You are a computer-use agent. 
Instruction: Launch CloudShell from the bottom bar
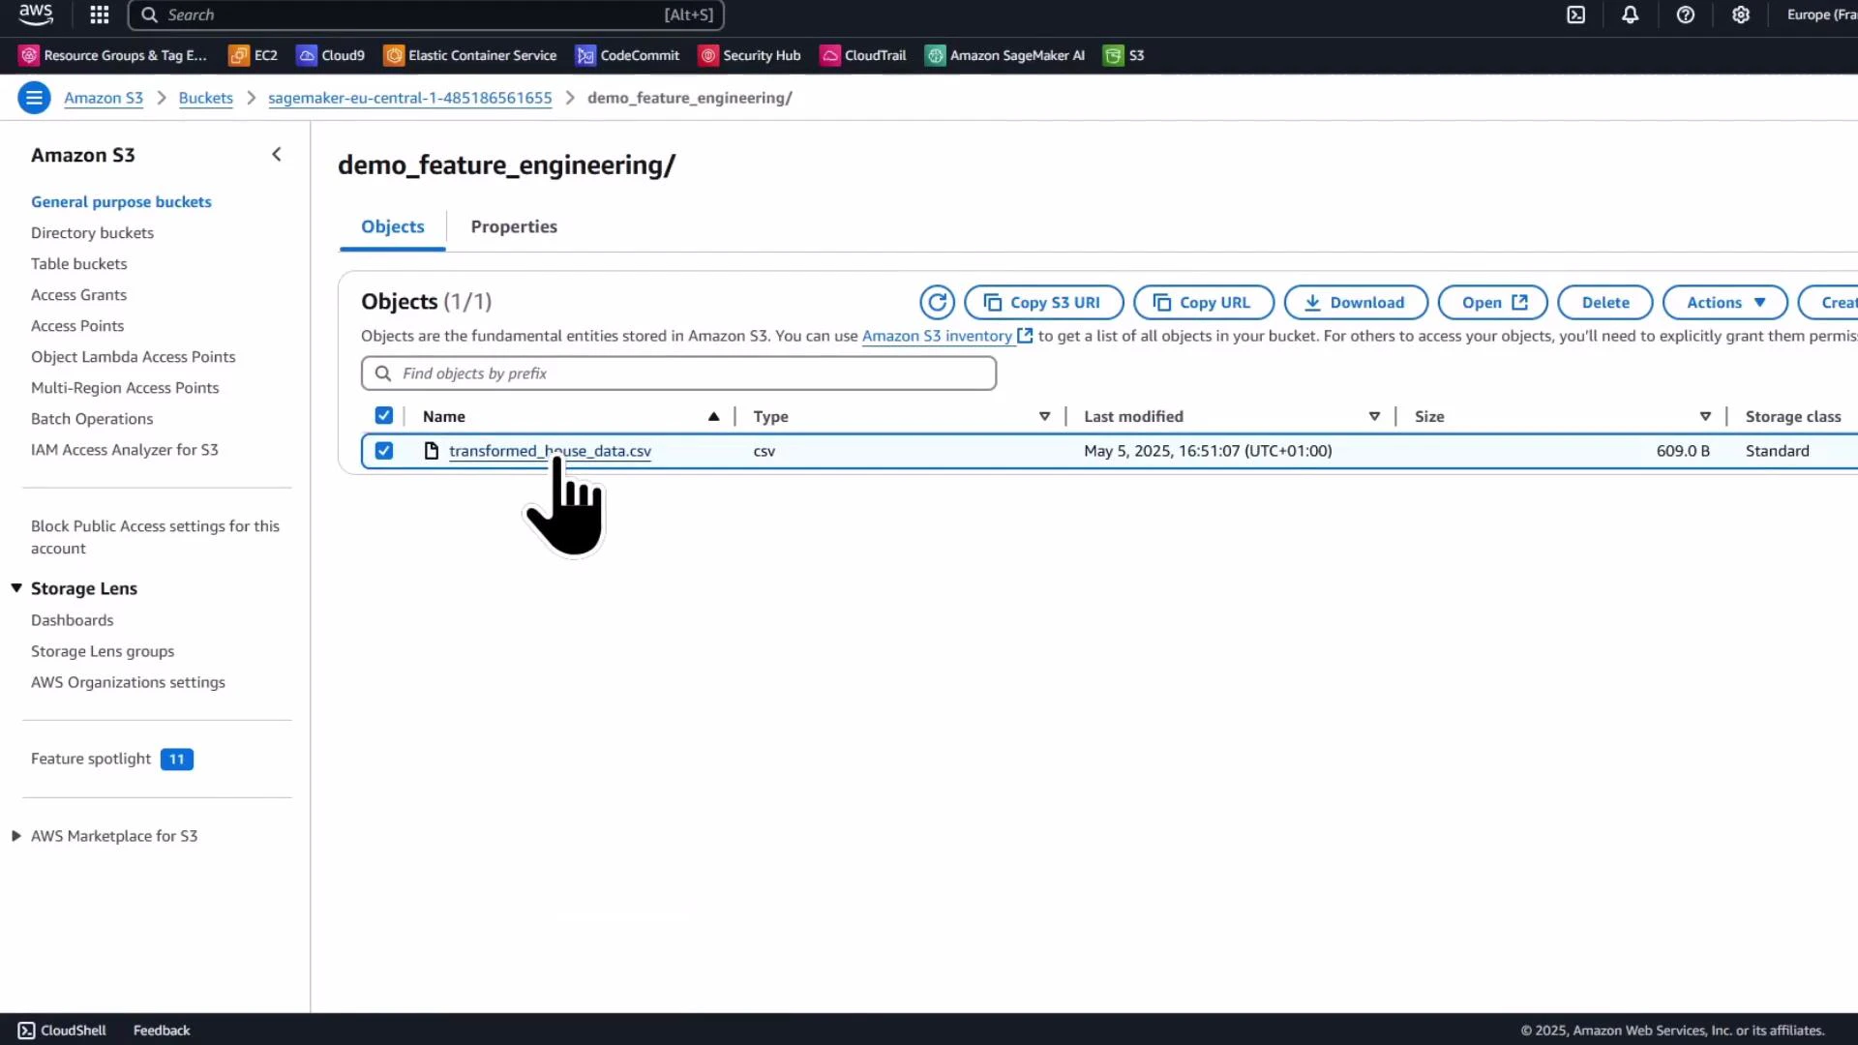[61, 1030]
